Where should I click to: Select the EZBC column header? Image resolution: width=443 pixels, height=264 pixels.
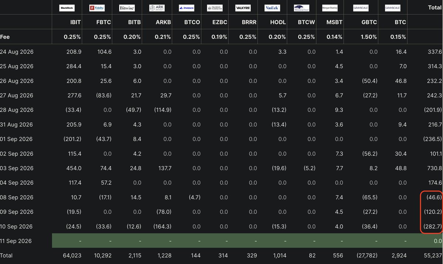(220, 22)
